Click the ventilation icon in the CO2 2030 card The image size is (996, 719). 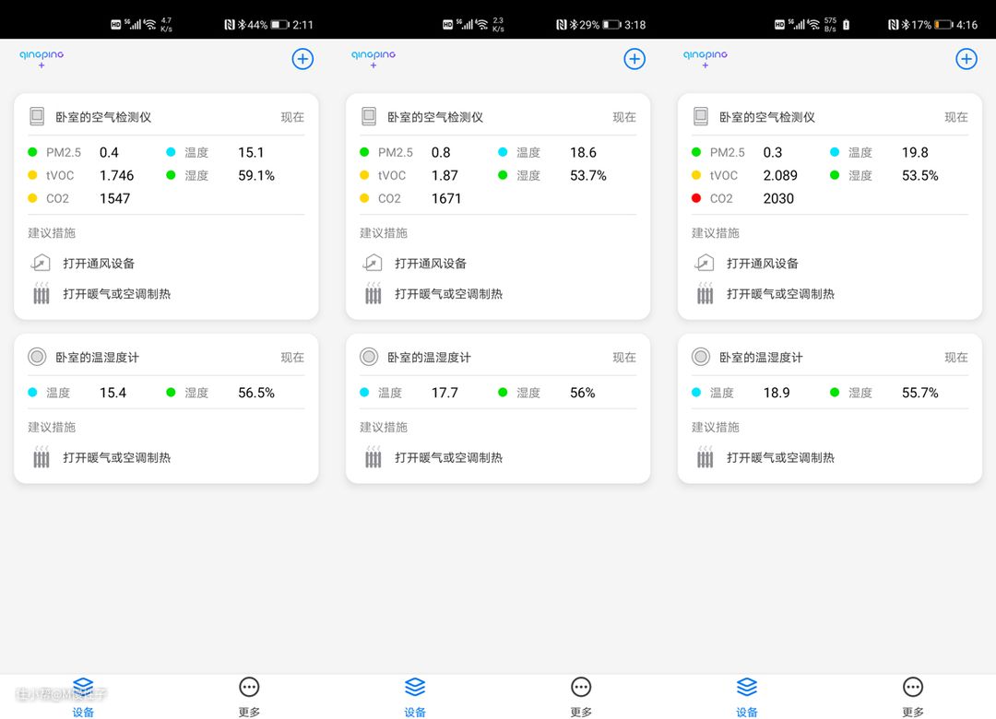(705, 264)
